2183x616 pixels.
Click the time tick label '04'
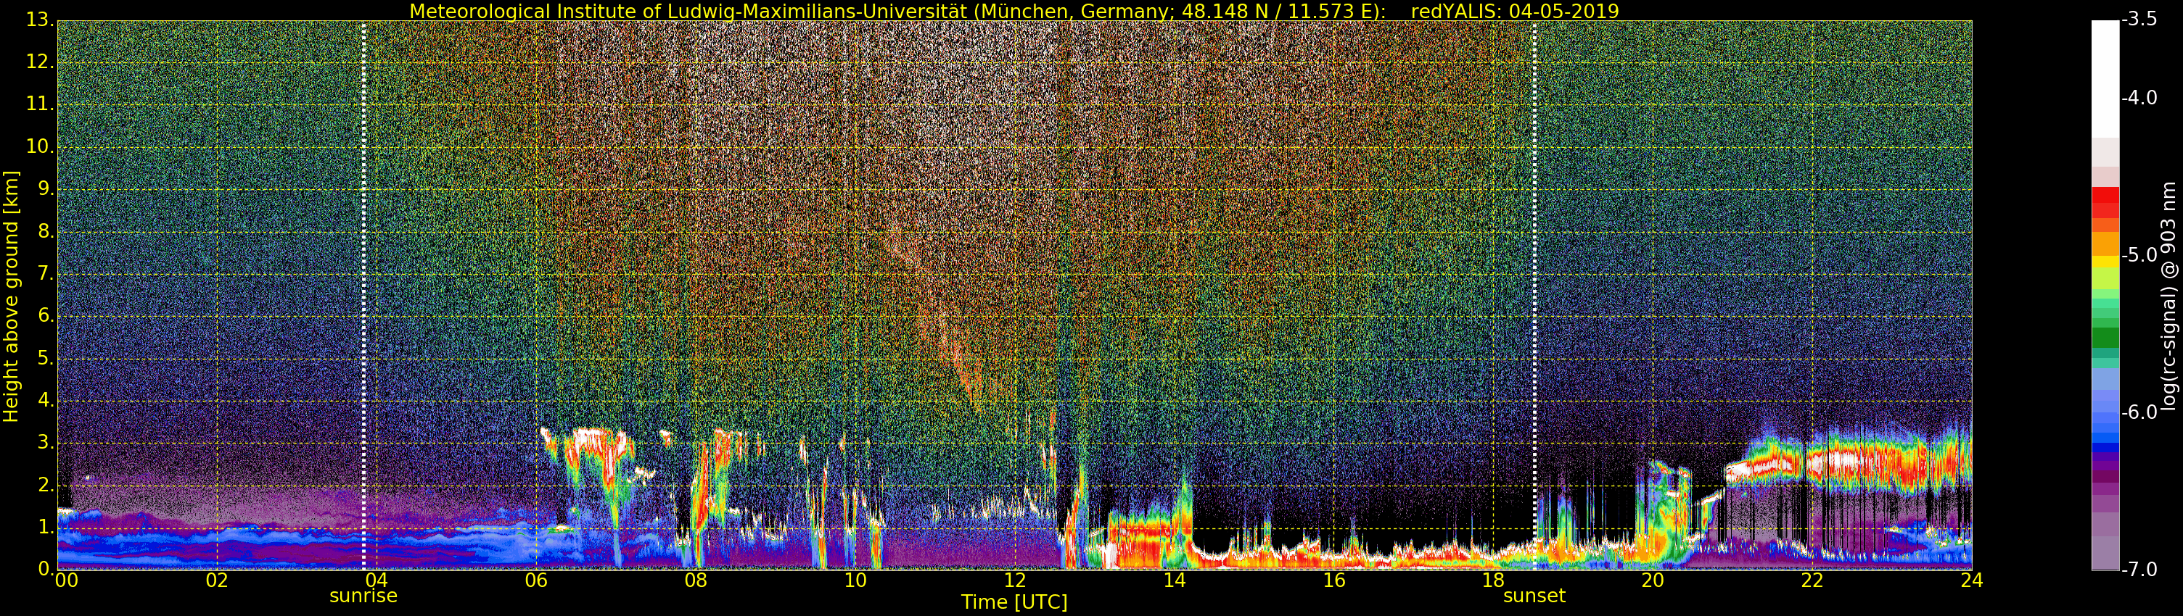click(x=377, y=580)
